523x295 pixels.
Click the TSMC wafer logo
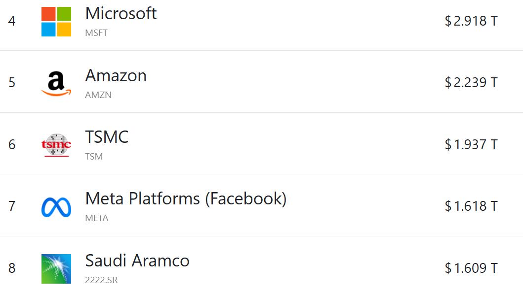(56, 145)
